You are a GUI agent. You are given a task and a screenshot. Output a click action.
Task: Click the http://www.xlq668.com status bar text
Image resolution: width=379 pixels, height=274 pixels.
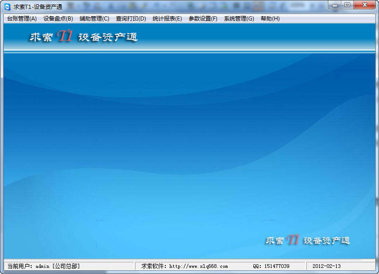coord(198,266)
